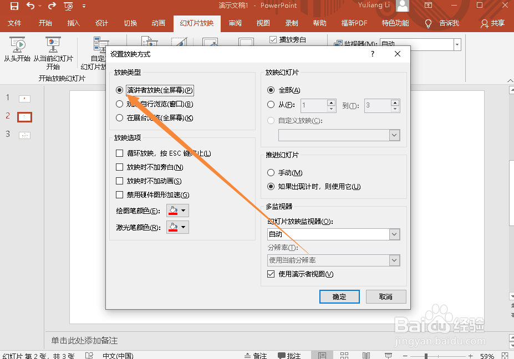Click the Share (共享) button
The width and height of the screenshot is (514, 359).
tap(492, 23)
